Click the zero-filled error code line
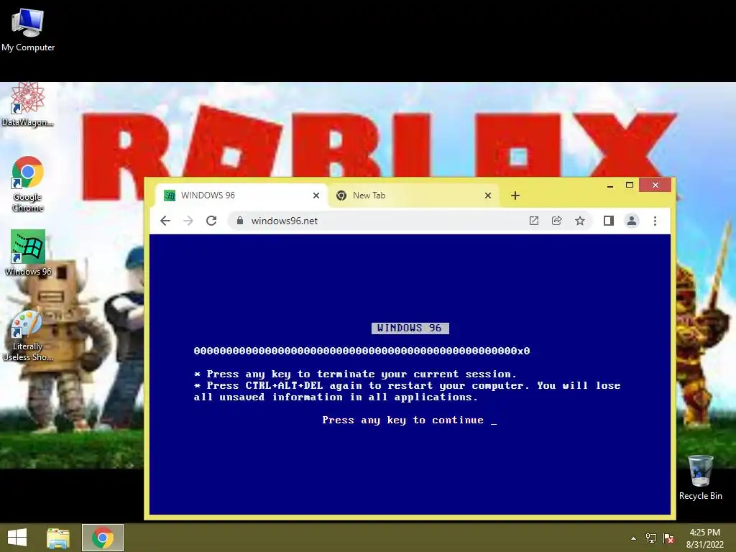The height and width of the screenshot is (552, 736). tap(362, 351)
